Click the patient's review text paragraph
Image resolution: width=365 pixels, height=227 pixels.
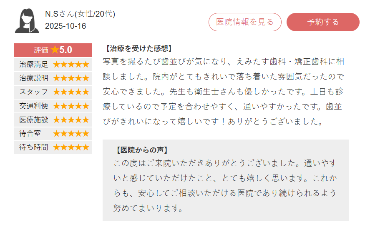click(223, 92)
